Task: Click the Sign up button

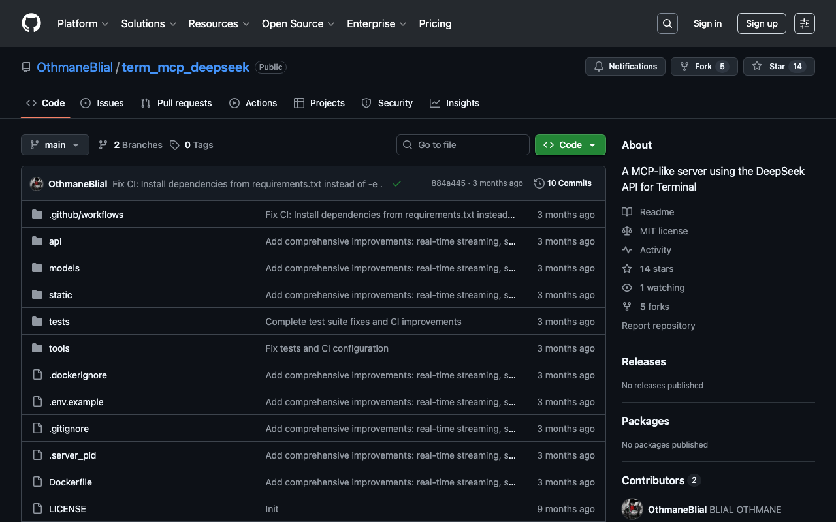Action: 761,23
